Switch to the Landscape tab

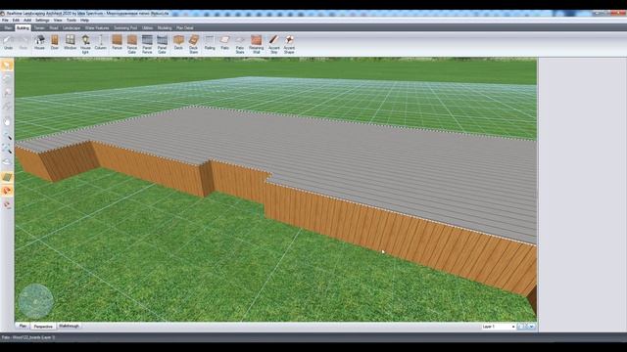coord(72,28)
